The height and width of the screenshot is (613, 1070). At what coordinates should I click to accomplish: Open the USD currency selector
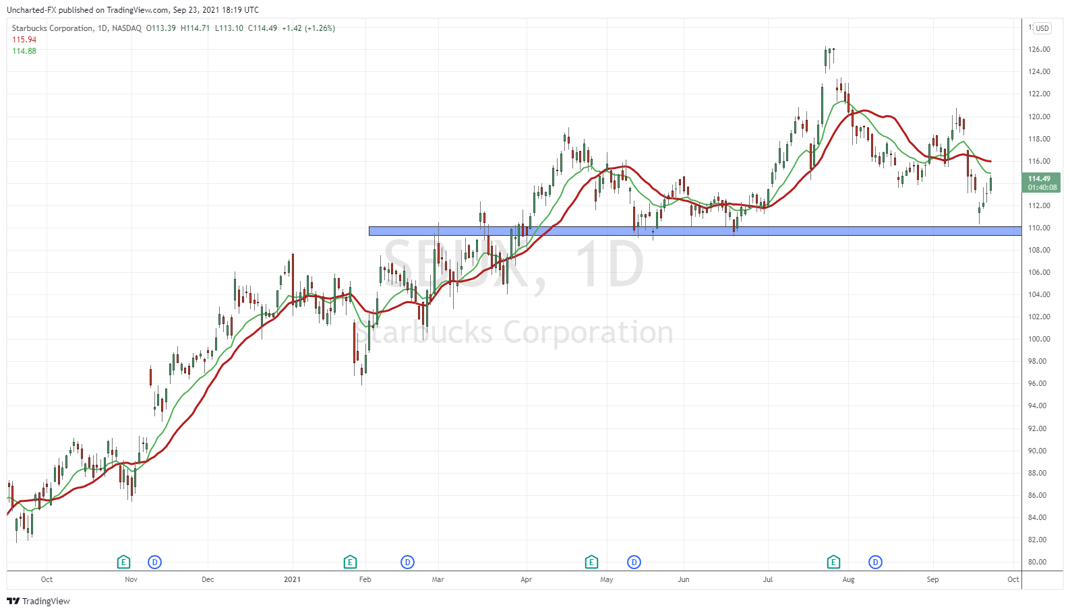(x=1042, y=28)
